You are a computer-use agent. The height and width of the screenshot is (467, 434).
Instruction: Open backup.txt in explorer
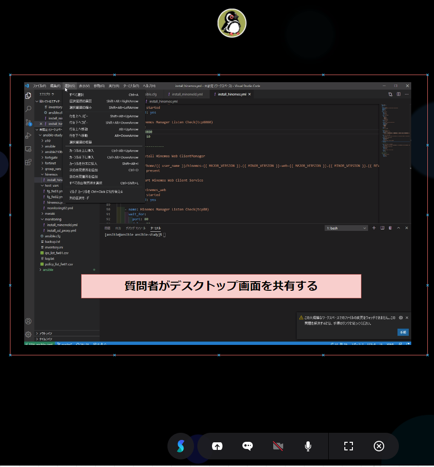tap(52, 241)
